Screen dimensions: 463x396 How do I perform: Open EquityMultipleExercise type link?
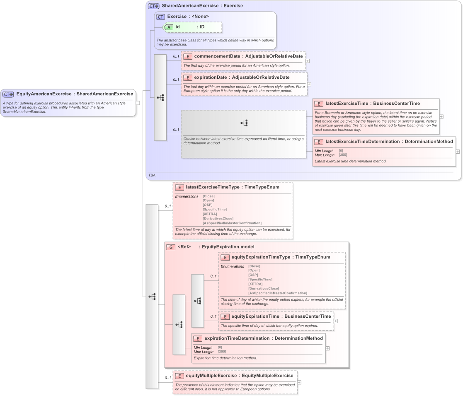coord(267,376)
